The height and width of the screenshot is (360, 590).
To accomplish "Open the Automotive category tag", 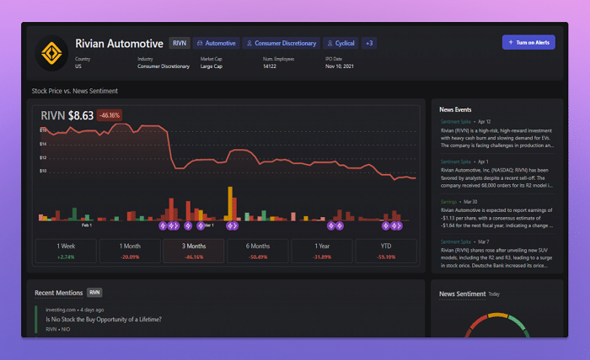I will pyautogui.click(x=217, y=43).
